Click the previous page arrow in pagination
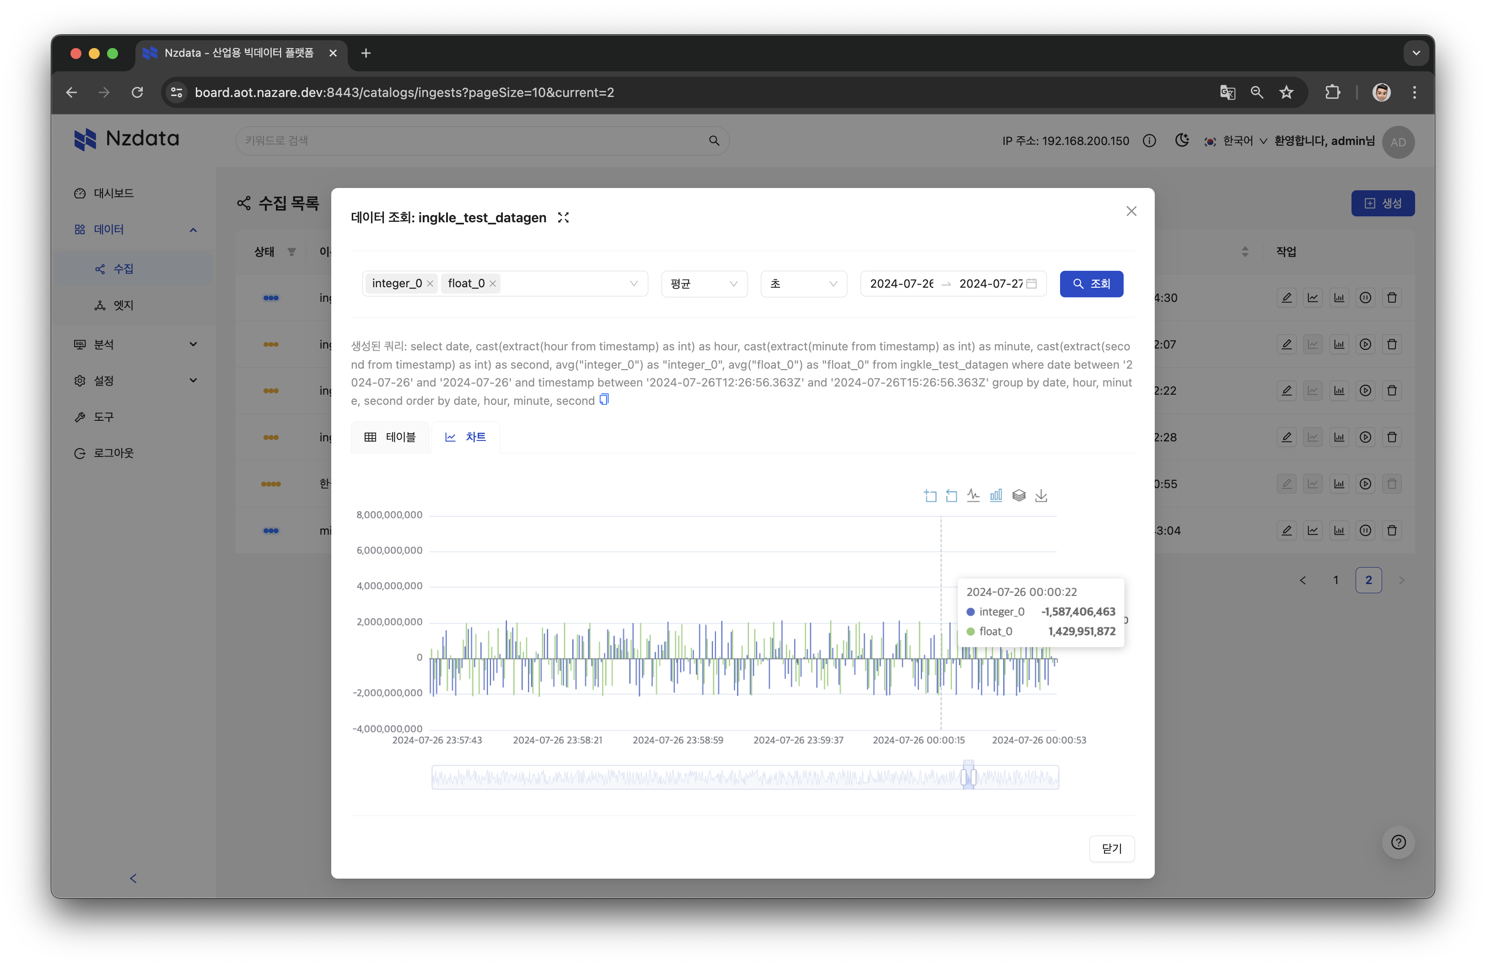 point(1303,580)
